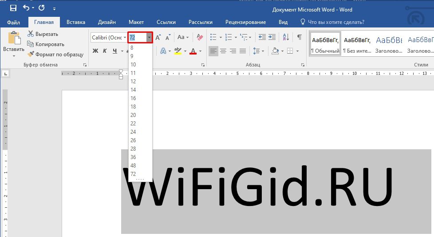This screenshot has height=237, width=434.
Task: Click the font size field showing 72
Action: pos(137,37)
